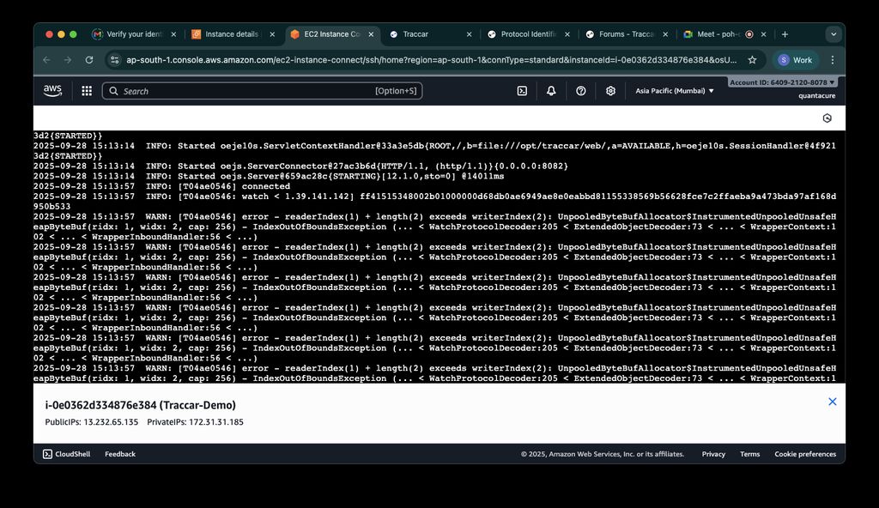Screen dimensions: 879x508
Task: Open the AWS services grid menu
Action: [87, 91]
